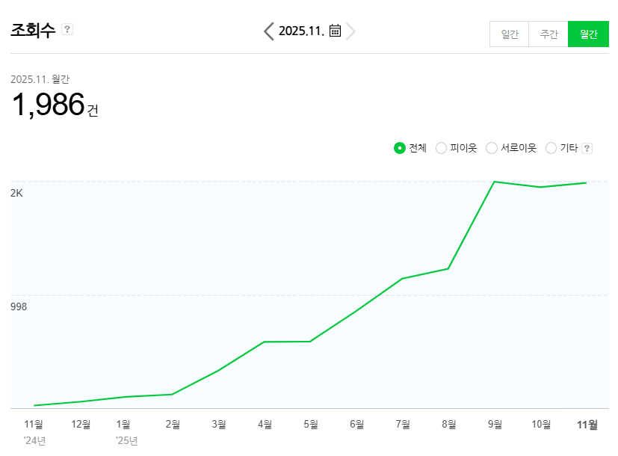This screenshot has height=456, width=618.
Task: Click the help icon beside 조회수 title
Action: 67,29
